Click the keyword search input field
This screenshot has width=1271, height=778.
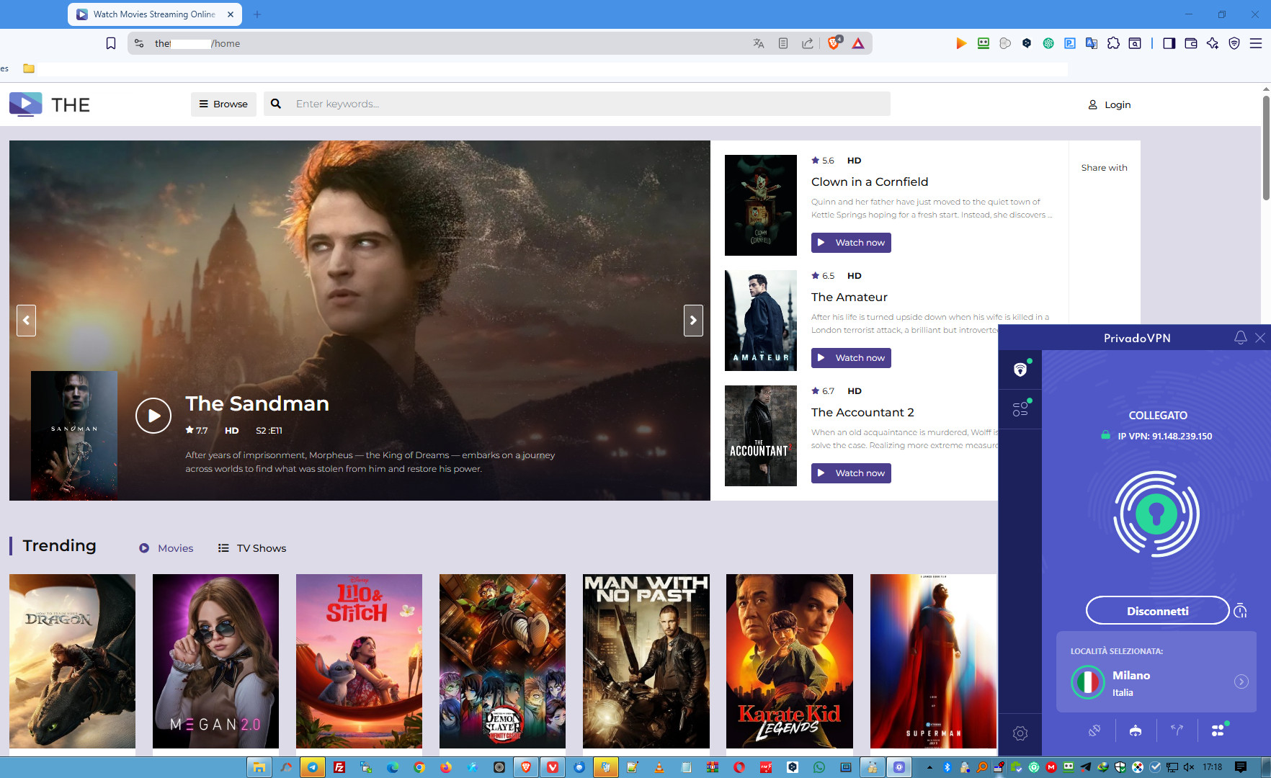(589, 104)
